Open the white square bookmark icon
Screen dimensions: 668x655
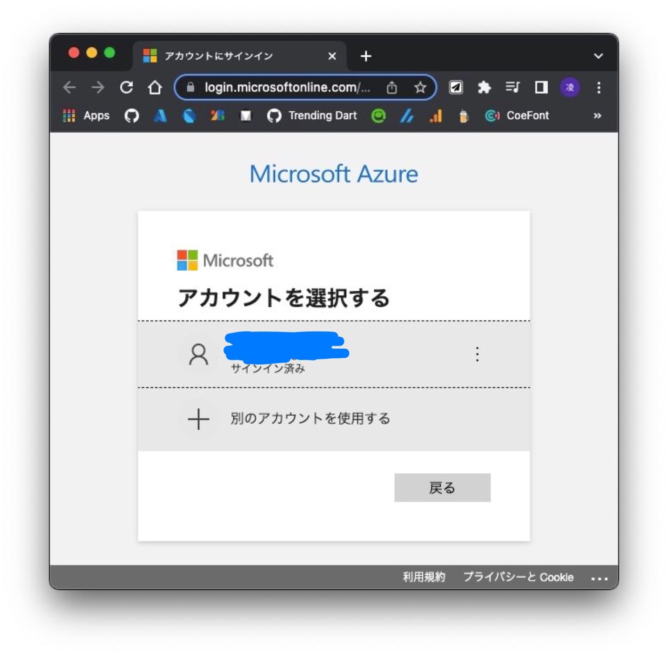pyautogui.click(x=245, y=115)
